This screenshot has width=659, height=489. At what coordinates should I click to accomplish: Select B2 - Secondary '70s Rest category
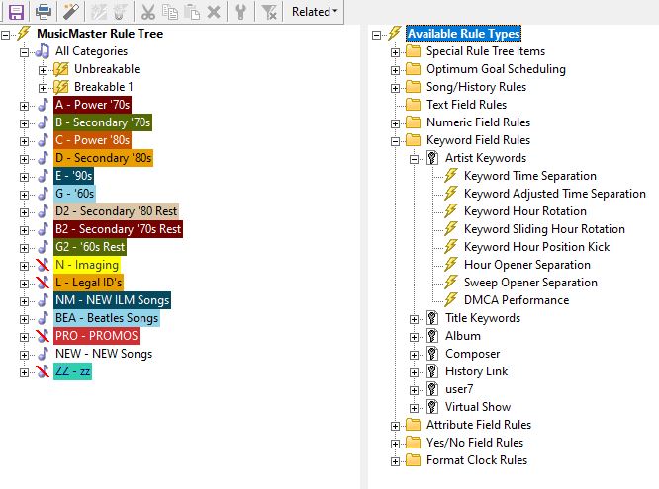[x=118, y=229]
